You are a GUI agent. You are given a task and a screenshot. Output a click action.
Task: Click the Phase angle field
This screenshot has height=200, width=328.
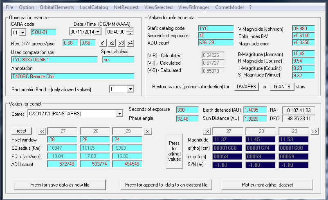tap(187, 119)
